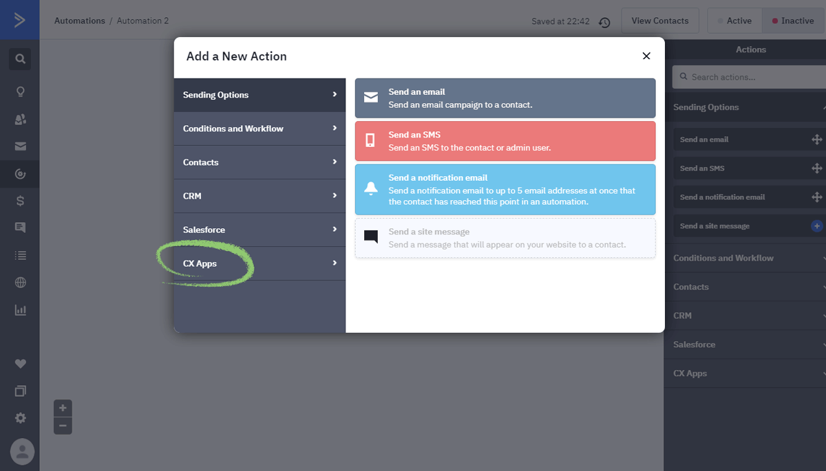
Task: Zoom in with the plus button
Action: point(63,408)
